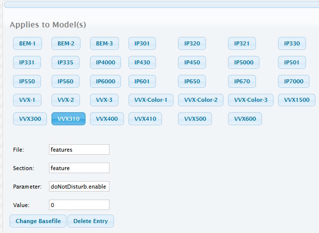The image size is (319, 233).
Task: Deselect the highlighted VVX310 model
Action: tap(68, 119)
